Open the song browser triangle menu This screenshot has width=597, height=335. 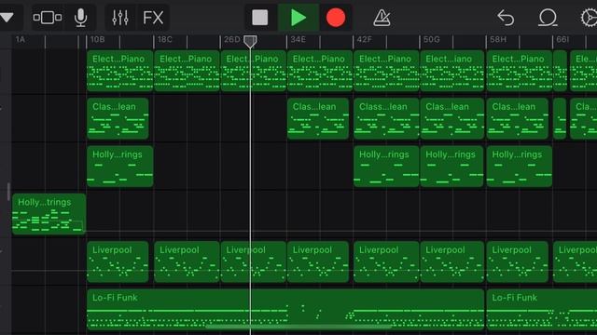tap(7, 18)
